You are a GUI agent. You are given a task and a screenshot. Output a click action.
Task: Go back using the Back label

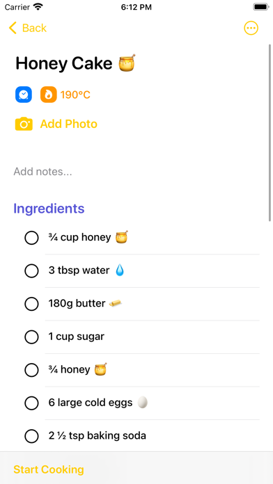point(34,28)
